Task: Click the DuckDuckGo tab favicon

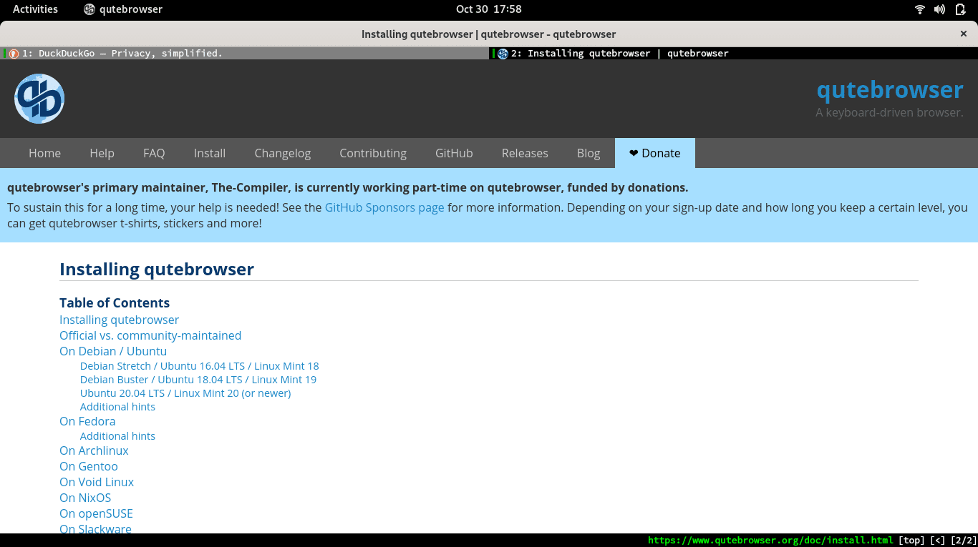Action: (x=14, y=54)
